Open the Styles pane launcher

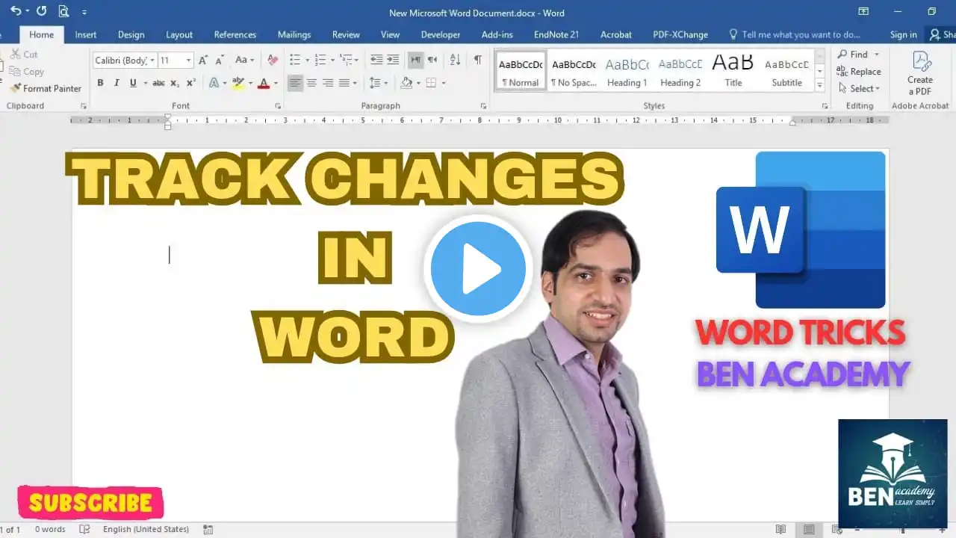826,106
